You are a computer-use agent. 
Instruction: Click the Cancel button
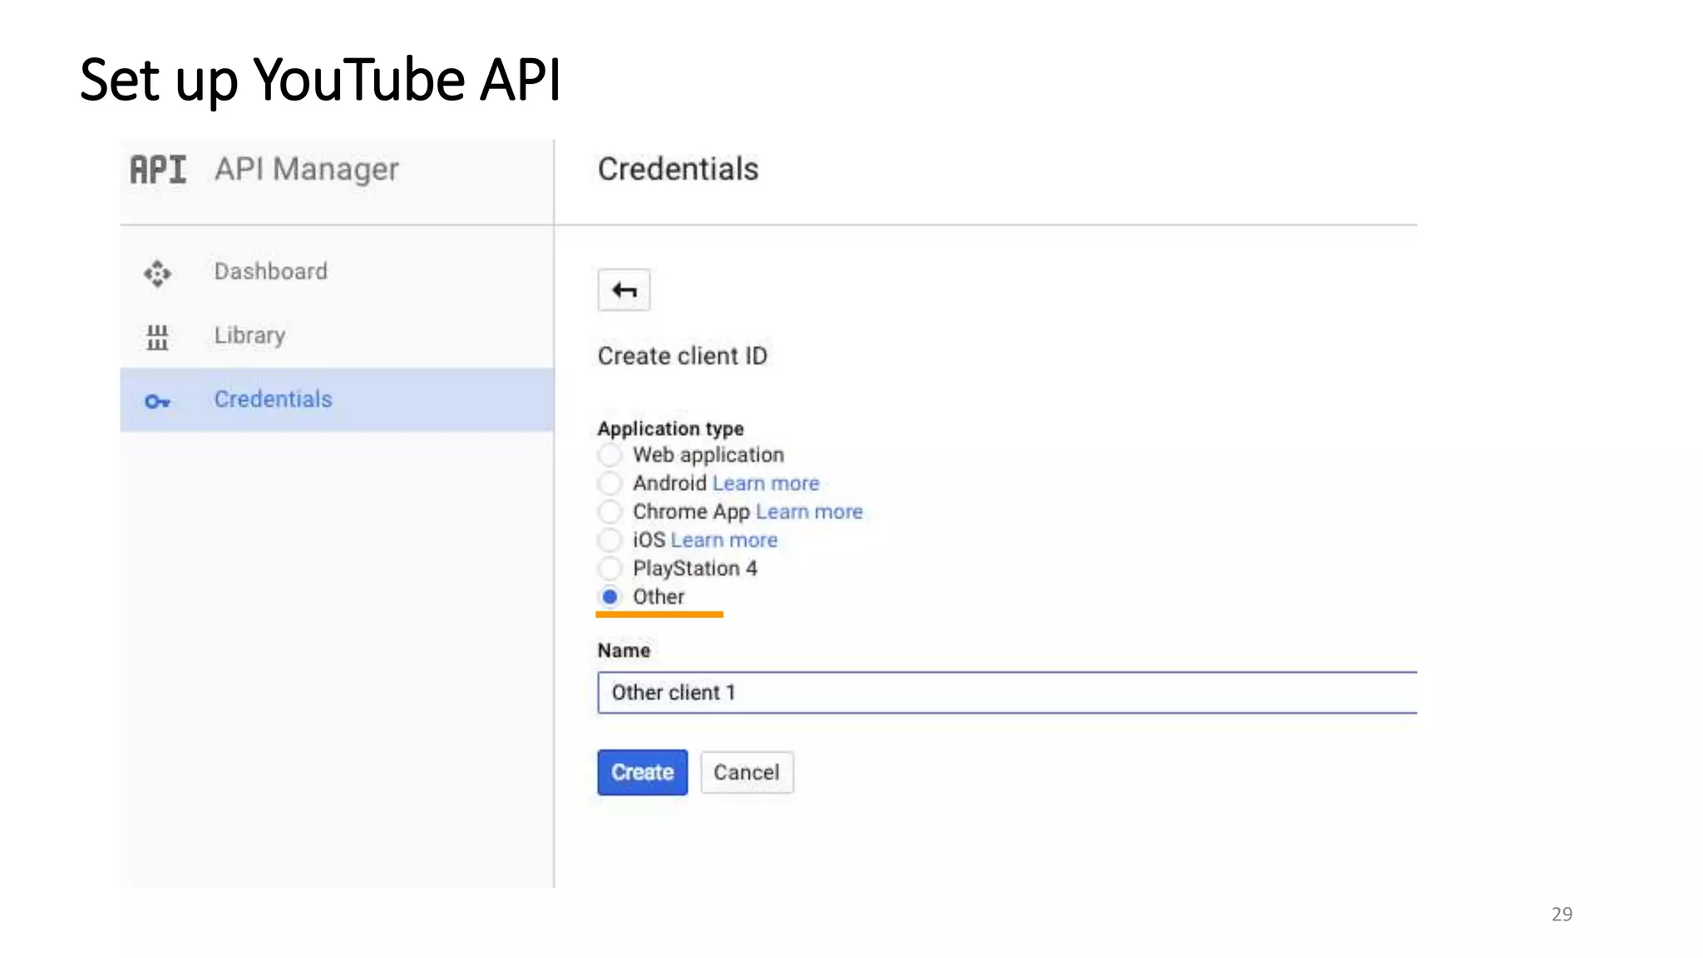coord(747,773)
